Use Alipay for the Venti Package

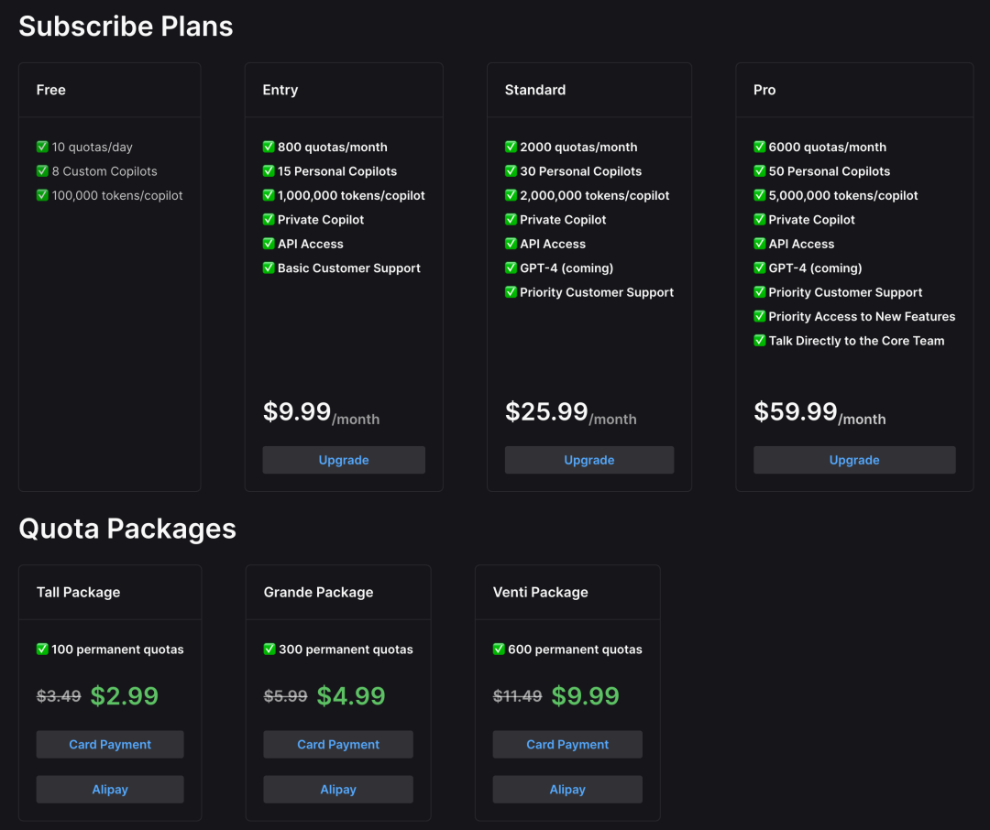pyautogui.click(x=567, y=790)
